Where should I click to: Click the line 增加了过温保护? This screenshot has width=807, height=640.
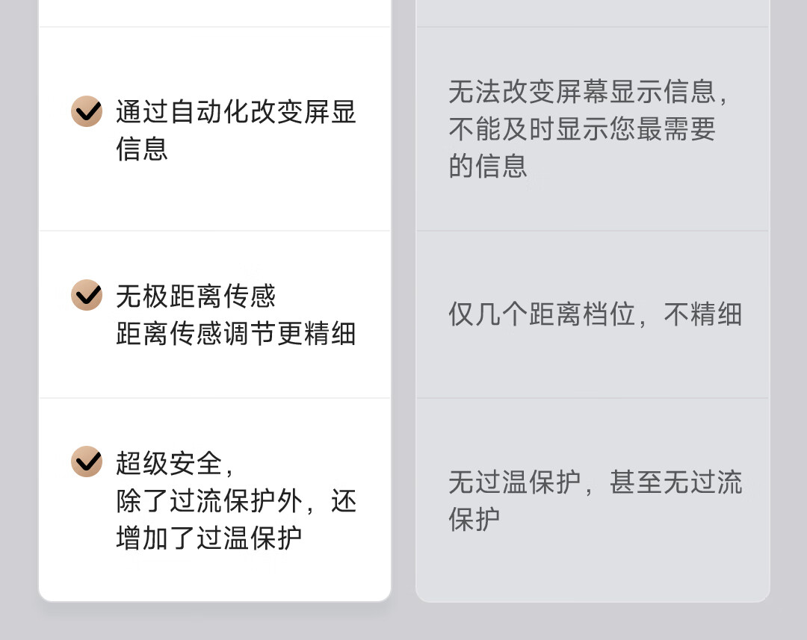(209, 538)
